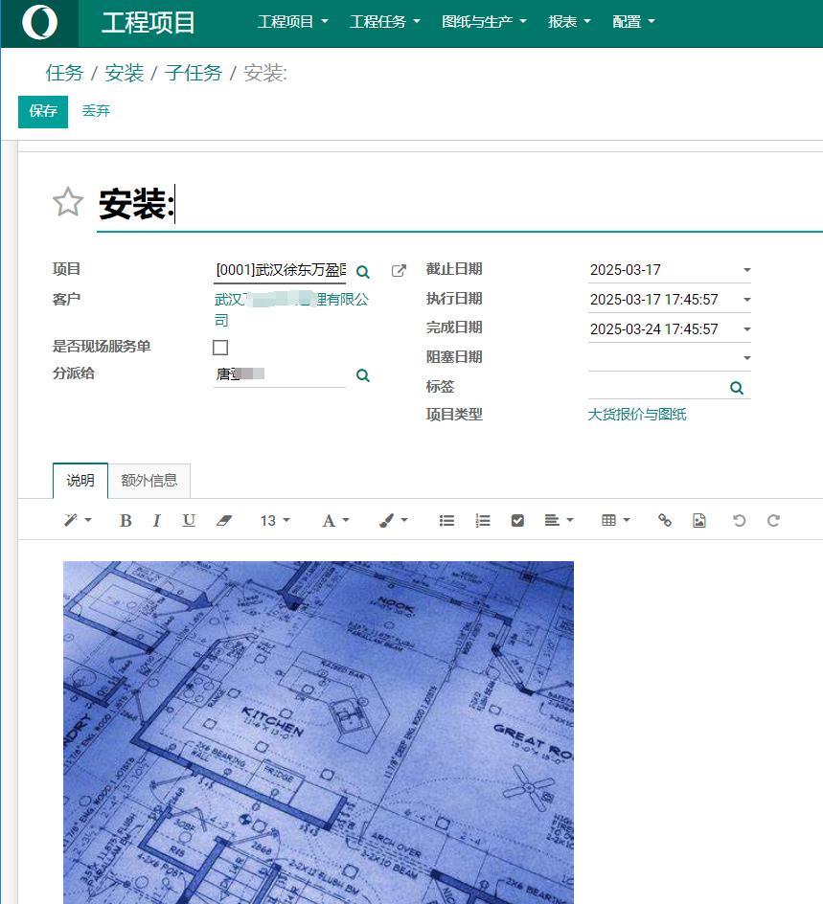Click the underline formatting icon
Image resolution: width=823 pixels, height=904 pixels.
click(189, 520)
